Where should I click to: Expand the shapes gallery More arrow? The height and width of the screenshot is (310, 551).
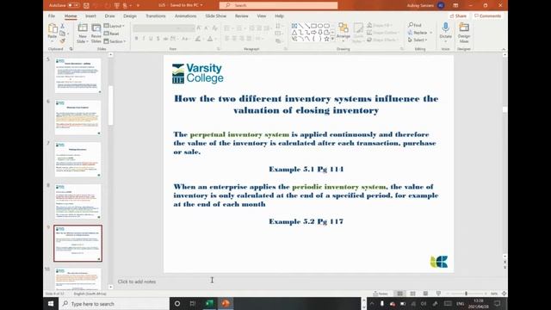click(x=333, y=39)
